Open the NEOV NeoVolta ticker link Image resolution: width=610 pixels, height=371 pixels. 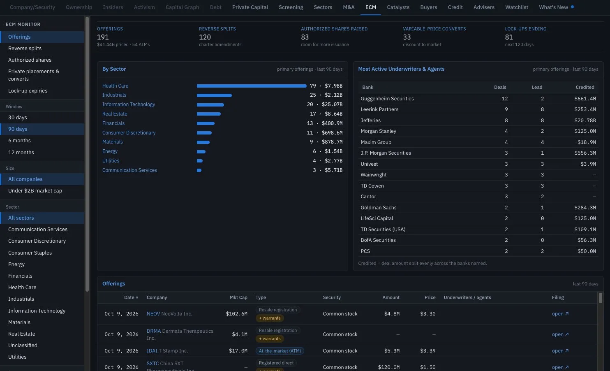point(153,314)
